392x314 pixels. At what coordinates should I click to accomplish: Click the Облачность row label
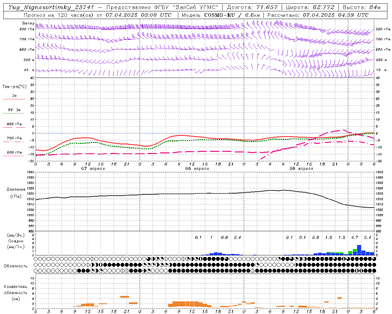[x=15, y=266]
